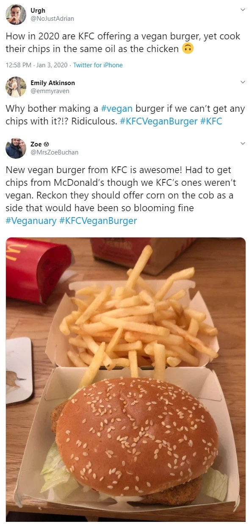This screenshot has width=249, height=524.
Task: Open the #vegan hashtag
Action: (116, 109)
